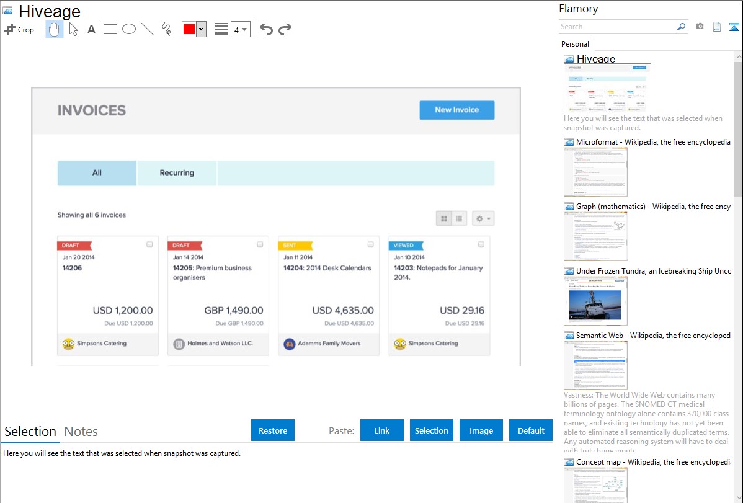Switch to the Notes tab
Image resolution: width=743 pixels, height=503 pixels.
[x=81, y=432]
